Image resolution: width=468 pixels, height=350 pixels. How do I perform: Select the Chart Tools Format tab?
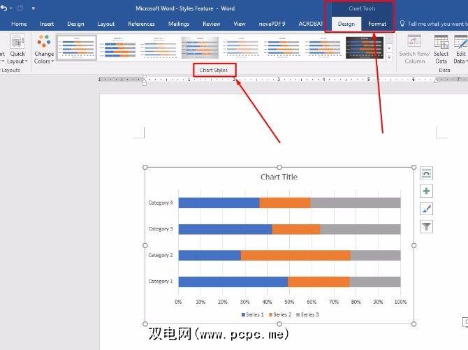[377, 24]
